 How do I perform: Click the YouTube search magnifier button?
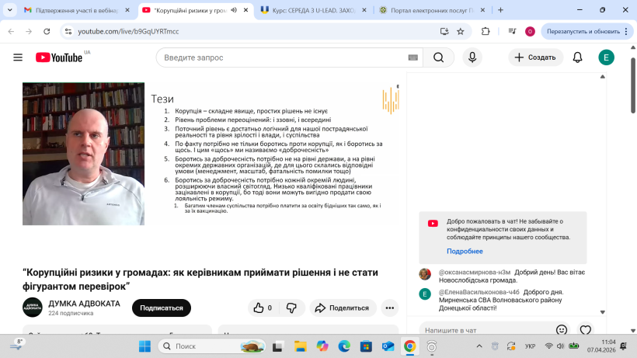438,57
